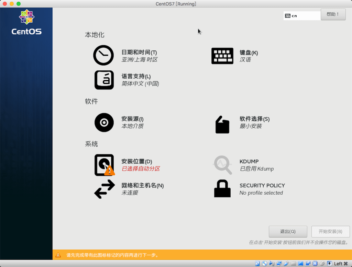This screenshot has height=267, width=352.
Task: Select 日期和时间(T) label
Action: (x=139, y=52)
